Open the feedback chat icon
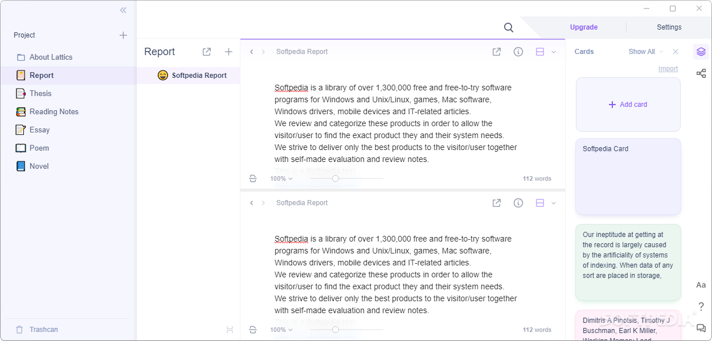Screen dimensions: 712x341 [701, 328]
